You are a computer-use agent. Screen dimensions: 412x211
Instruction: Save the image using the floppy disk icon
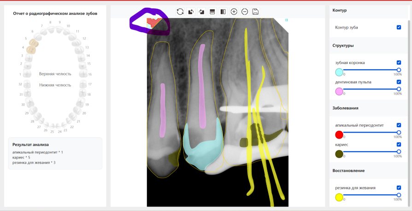255,12
